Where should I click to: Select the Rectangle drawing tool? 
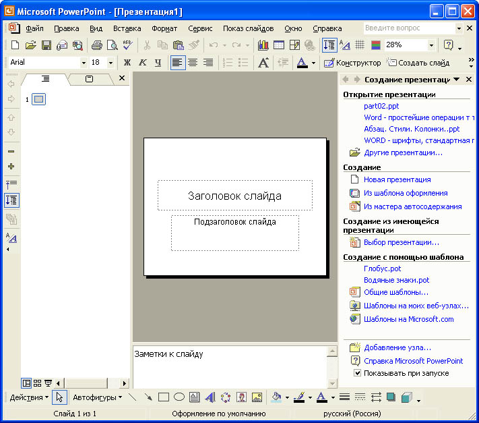pyautogui.click(x=164, y=397)
